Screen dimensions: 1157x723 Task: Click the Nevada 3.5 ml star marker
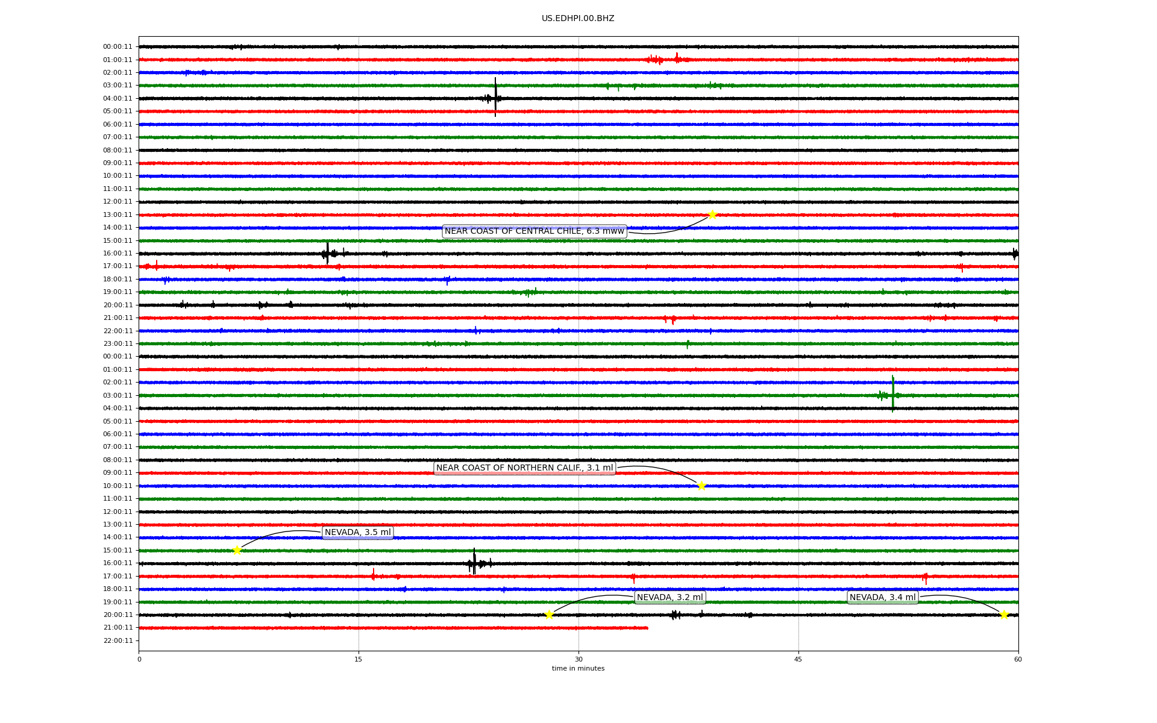click(237, 550)
